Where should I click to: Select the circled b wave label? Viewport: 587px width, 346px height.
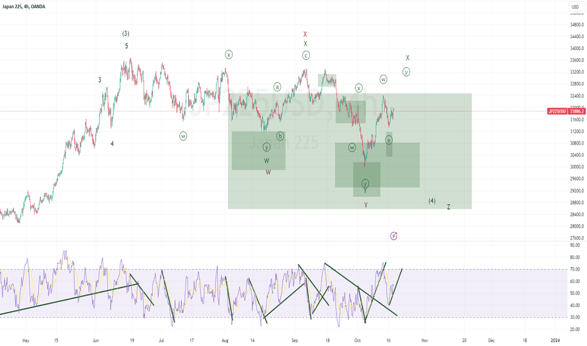280,136
